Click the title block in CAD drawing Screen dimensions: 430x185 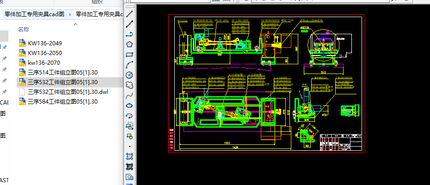341,142
